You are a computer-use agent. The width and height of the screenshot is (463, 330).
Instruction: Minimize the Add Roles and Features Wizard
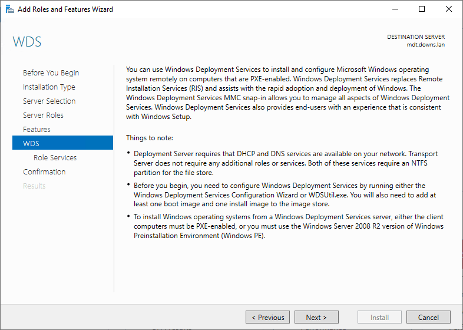[x=395, y=9]
